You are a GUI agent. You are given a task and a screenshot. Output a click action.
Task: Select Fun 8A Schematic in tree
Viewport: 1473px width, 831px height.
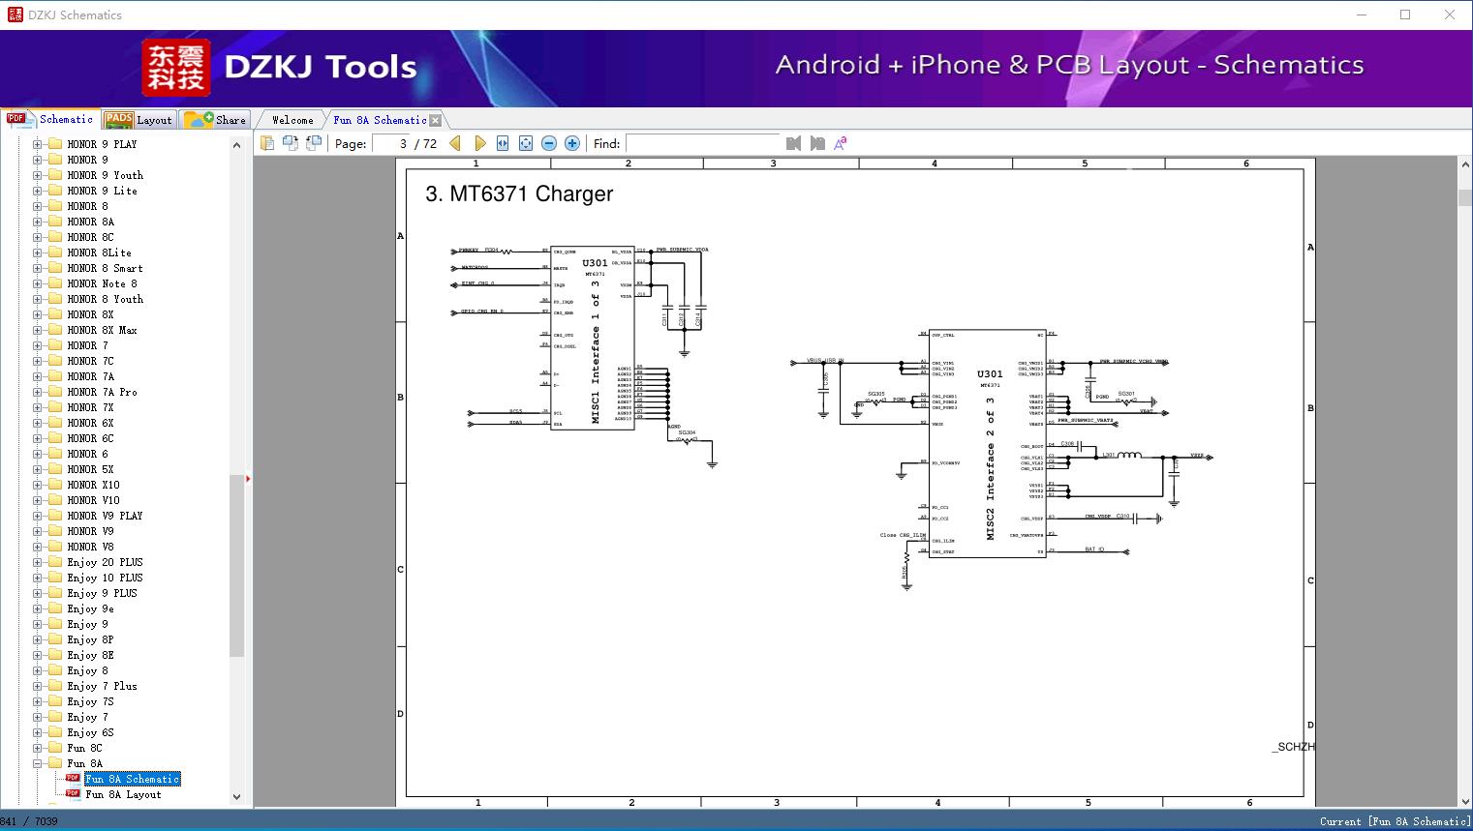pyautogui.click(x=133, y=779)
